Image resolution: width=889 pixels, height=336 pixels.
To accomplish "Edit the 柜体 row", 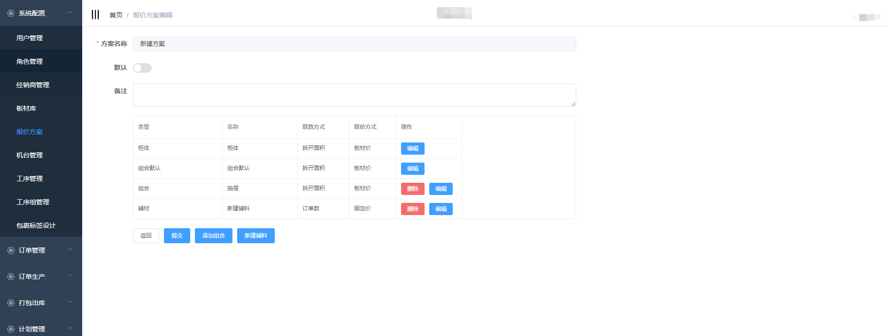I will [412, 149].
